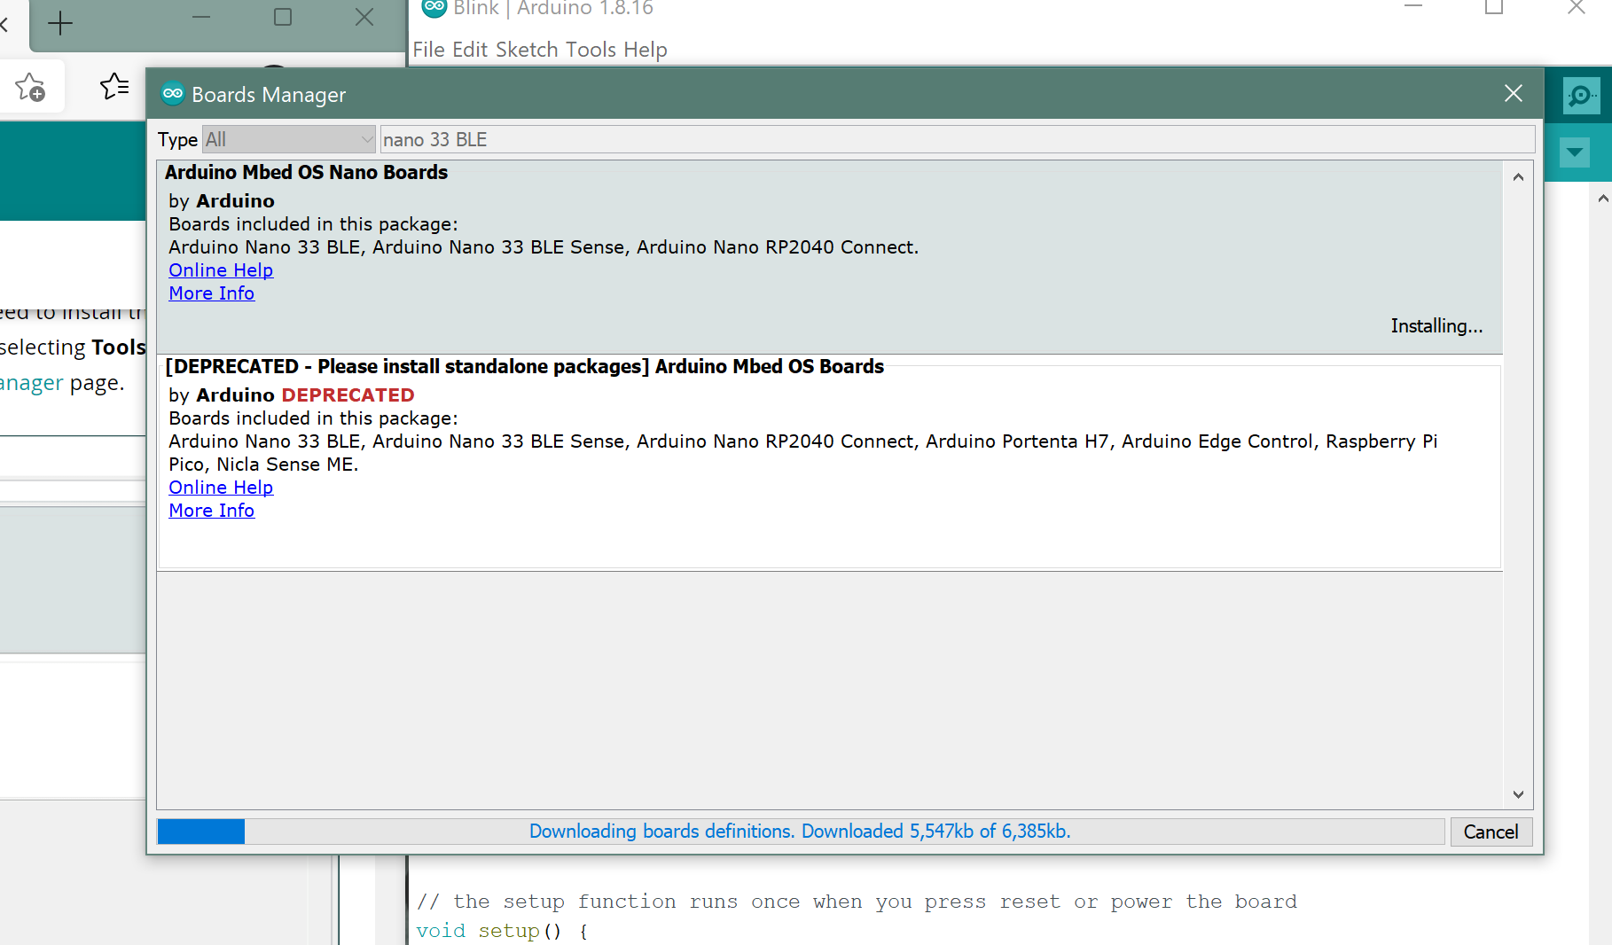Click the setup function comment line in editor
Viewport: 1612px width, 945px height.
coord(857,902)
